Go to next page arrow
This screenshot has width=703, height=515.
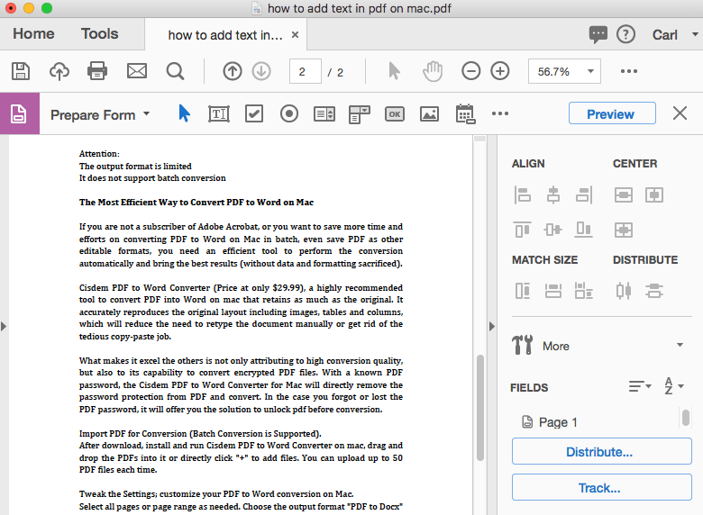click(261, 71)
